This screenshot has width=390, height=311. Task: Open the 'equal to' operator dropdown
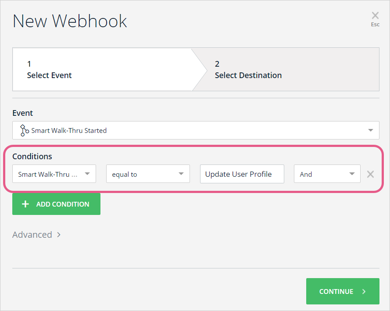click(x=148, y=174)
